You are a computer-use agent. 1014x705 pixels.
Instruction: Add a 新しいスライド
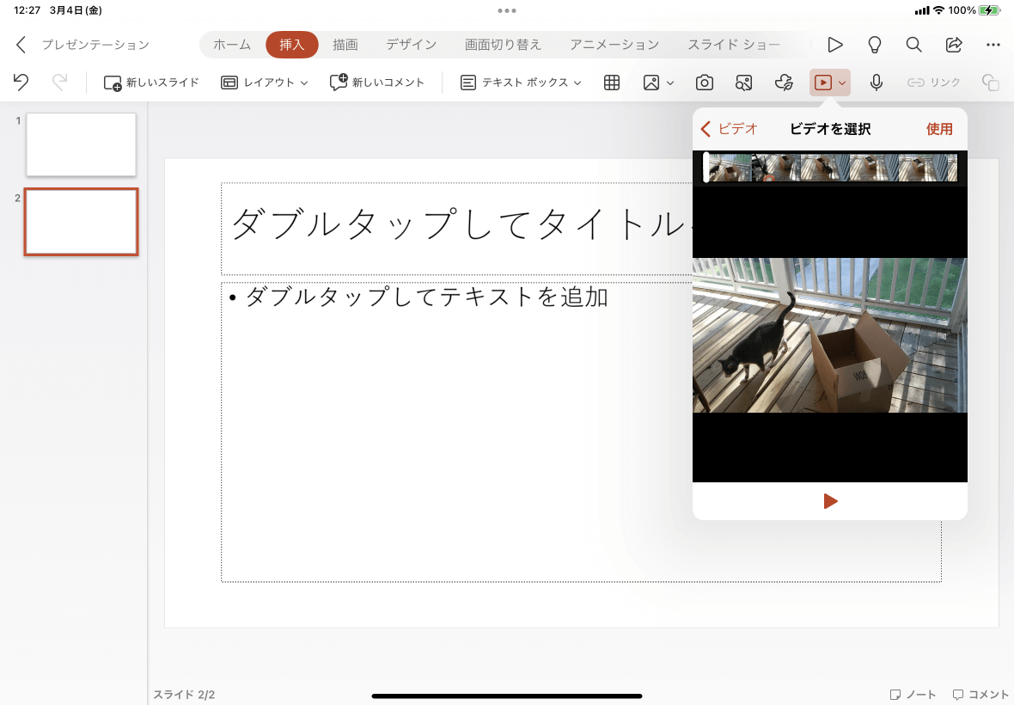[x=151, y=83]
